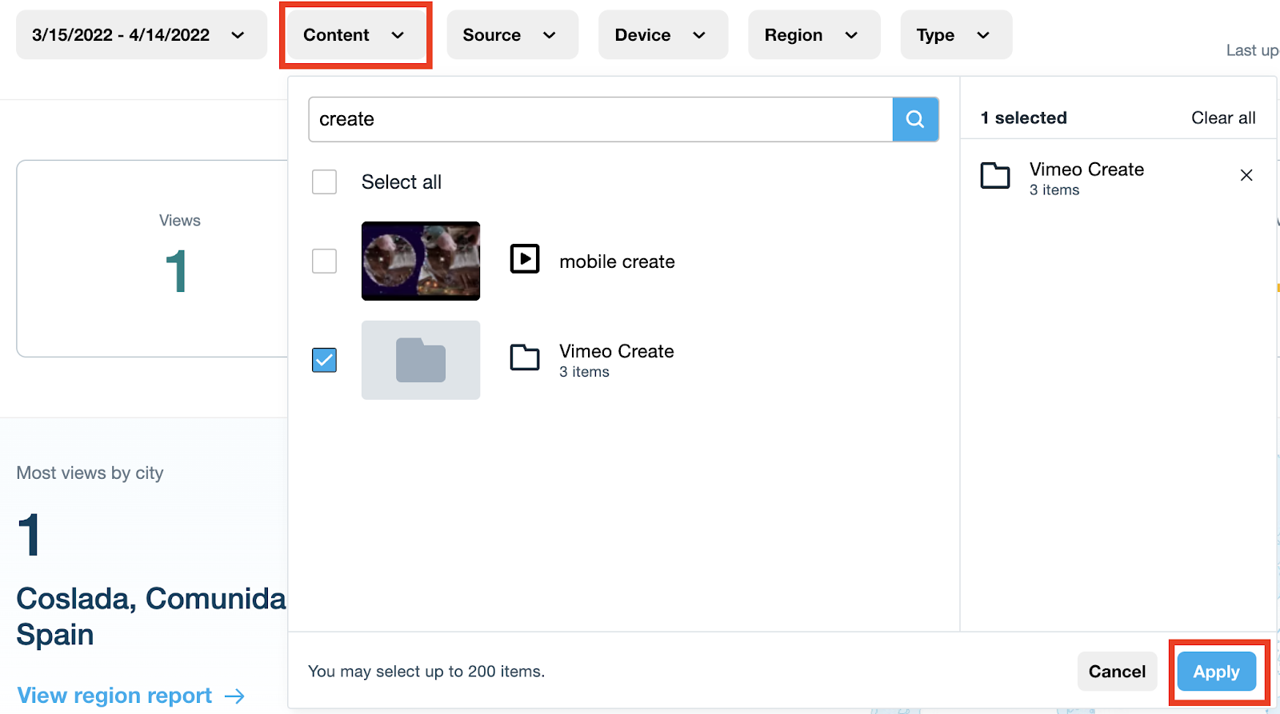Open the Region filter dropdown

tap(814, 35)
